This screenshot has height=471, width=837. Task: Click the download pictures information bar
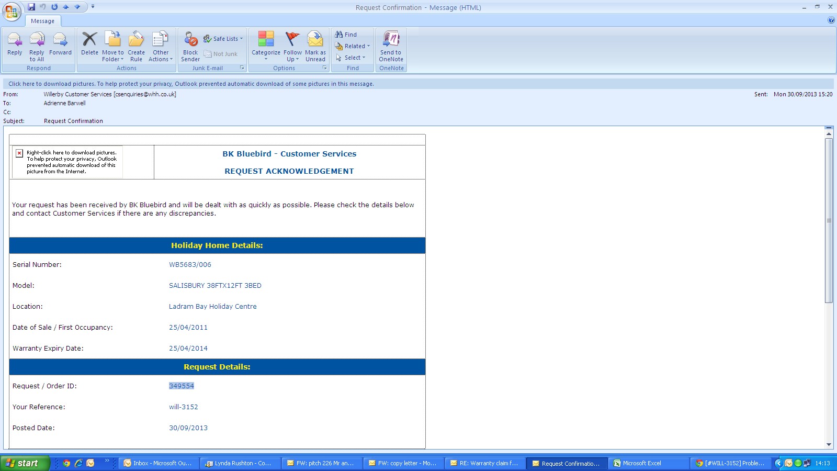tap(418, 84)
